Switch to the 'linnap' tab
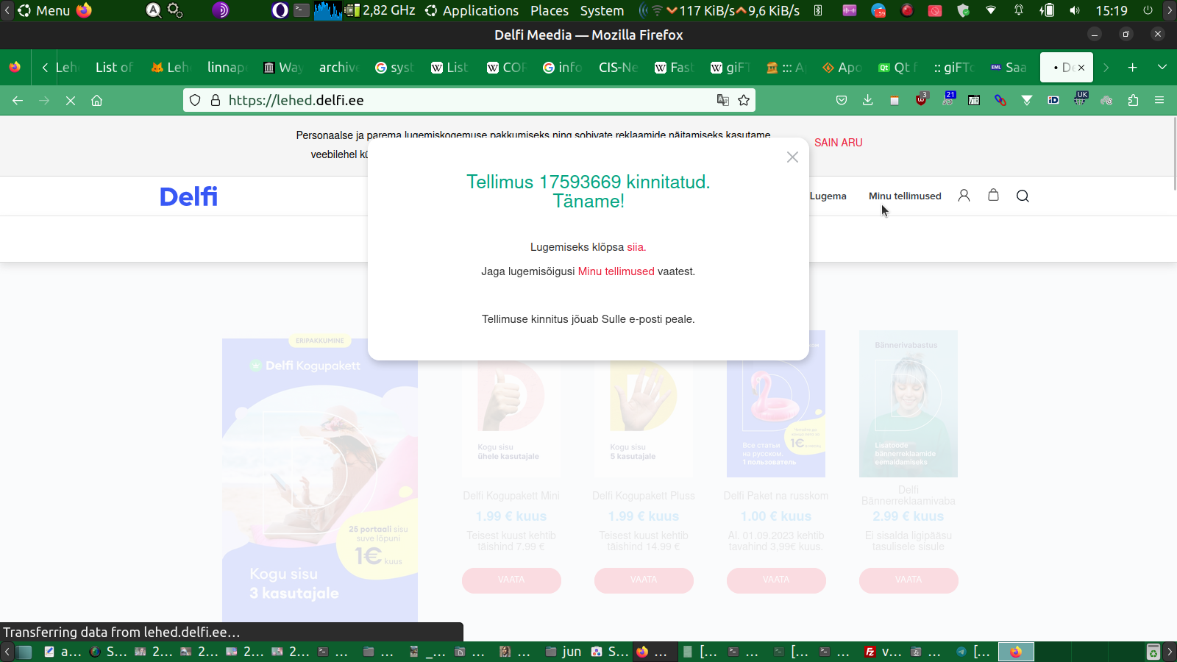The height and width of the screenshot is (662, 1177). click(x=227, y=68)
